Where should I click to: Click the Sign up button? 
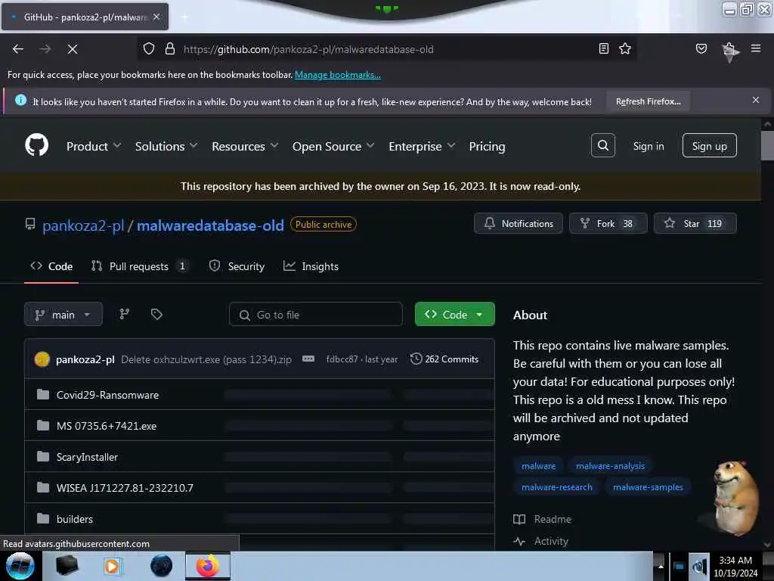click(709, 145)
